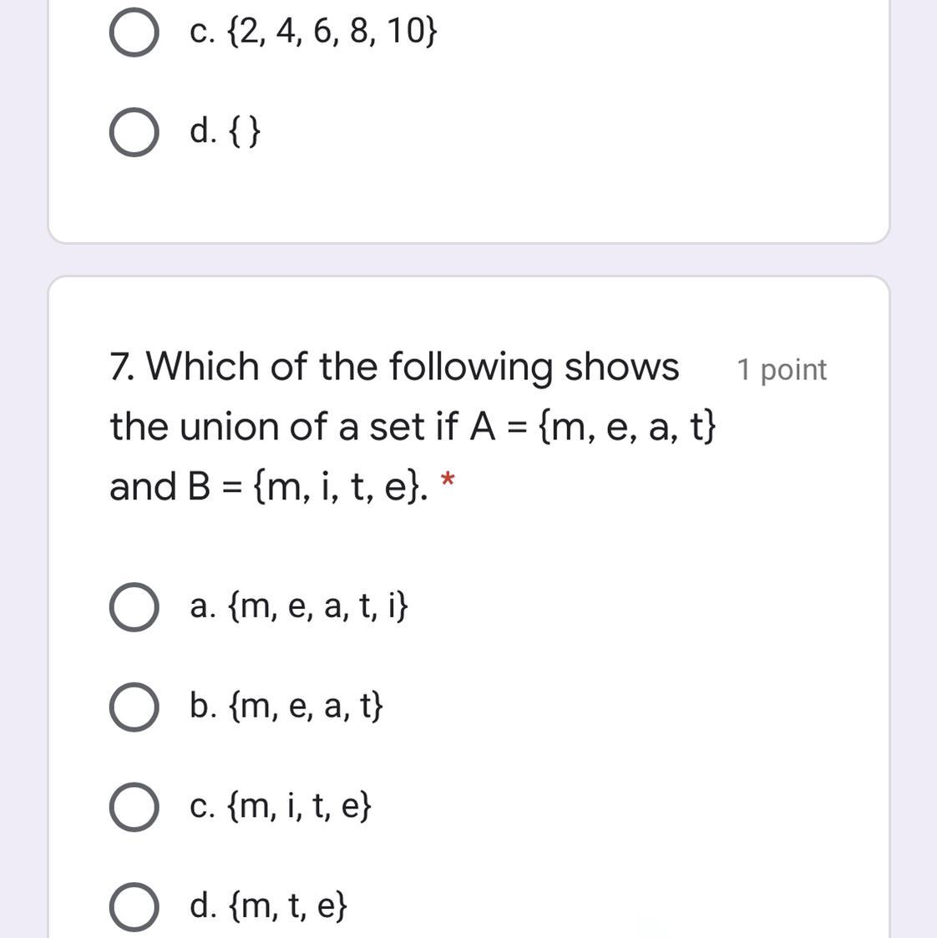The width and height of the screenshot is (937, 938).
Task: Click the label text "d. { }"
Action: click(x=225, y=131)
